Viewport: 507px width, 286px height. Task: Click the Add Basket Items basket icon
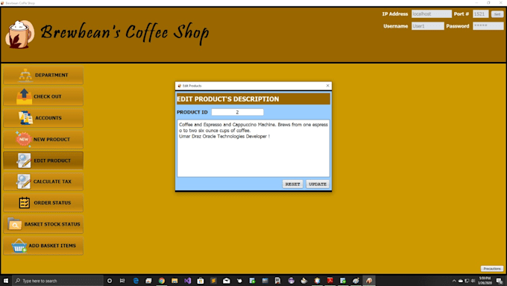(x=19, y=246)
